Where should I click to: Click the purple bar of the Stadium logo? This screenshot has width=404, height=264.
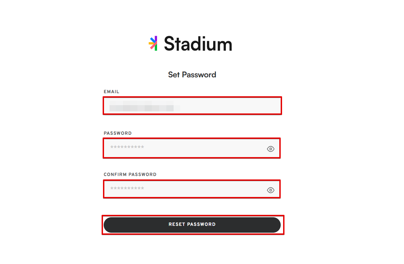156,40
